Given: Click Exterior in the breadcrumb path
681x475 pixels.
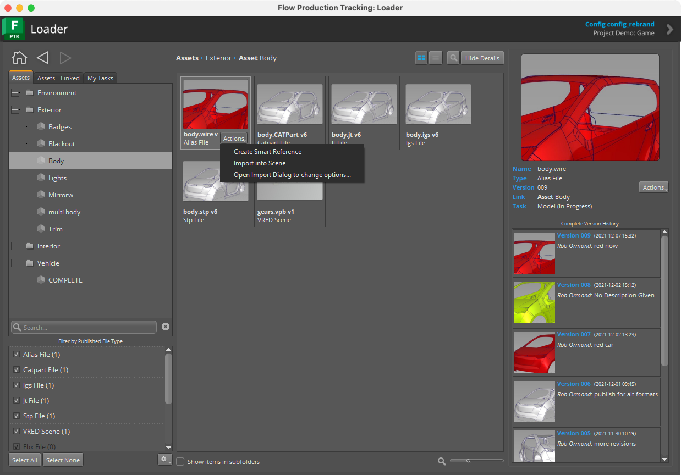Looking at the screenshot, I should click(218, 58).
